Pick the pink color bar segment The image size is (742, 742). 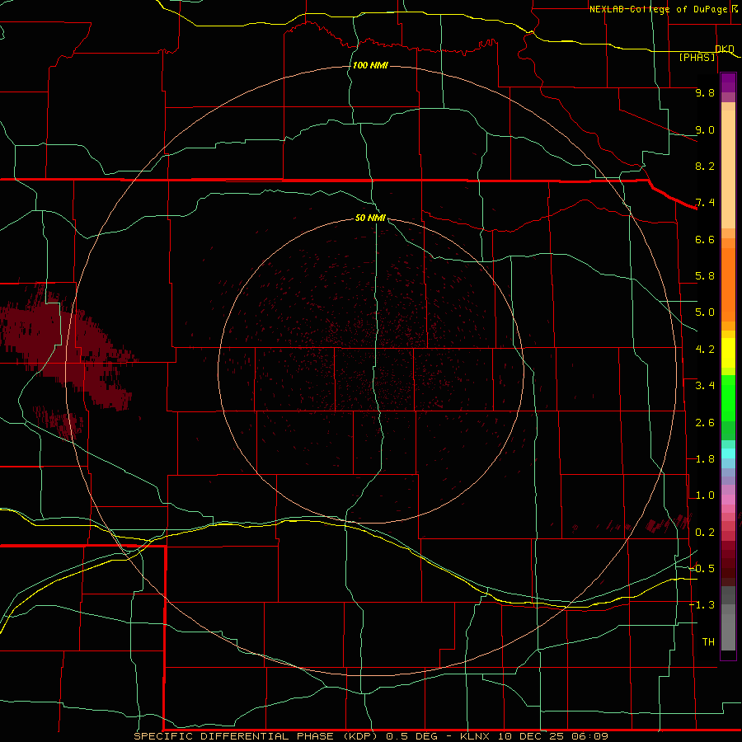pos(728,500)
